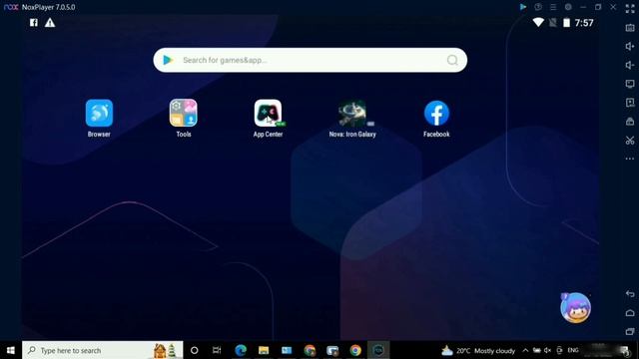Open Task View on taskbar
The width and height of the screenshot is (639, 359).
[217, 350]
